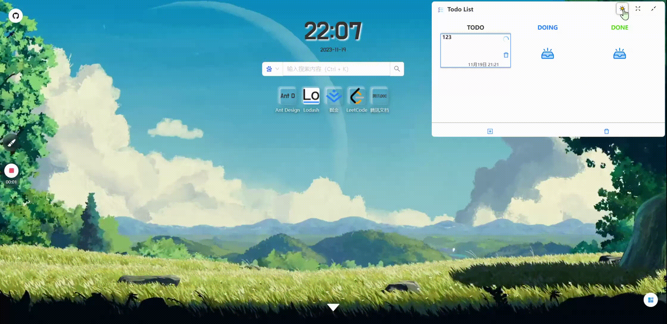Stop the screen recording with the red button
The height and width of the screenshot is (324, 667).
(x=11, y=171)
